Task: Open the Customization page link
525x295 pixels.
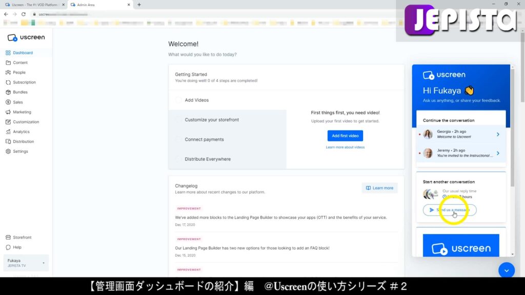Action: (x=26, y=122)
